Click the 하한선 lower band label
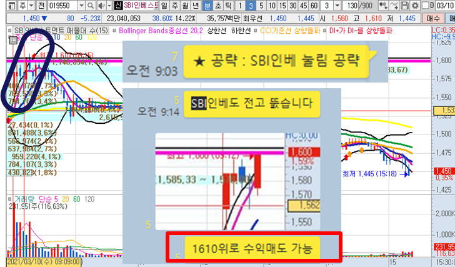Image resolution: width=455 pixels, height=267 pixels. [241, 30]
